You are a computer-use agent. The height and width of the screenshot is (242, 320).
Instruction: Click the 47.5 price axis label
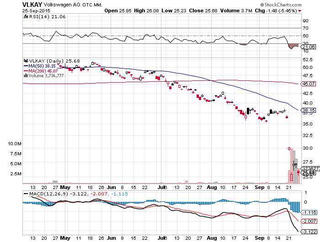tap(308, 76)
